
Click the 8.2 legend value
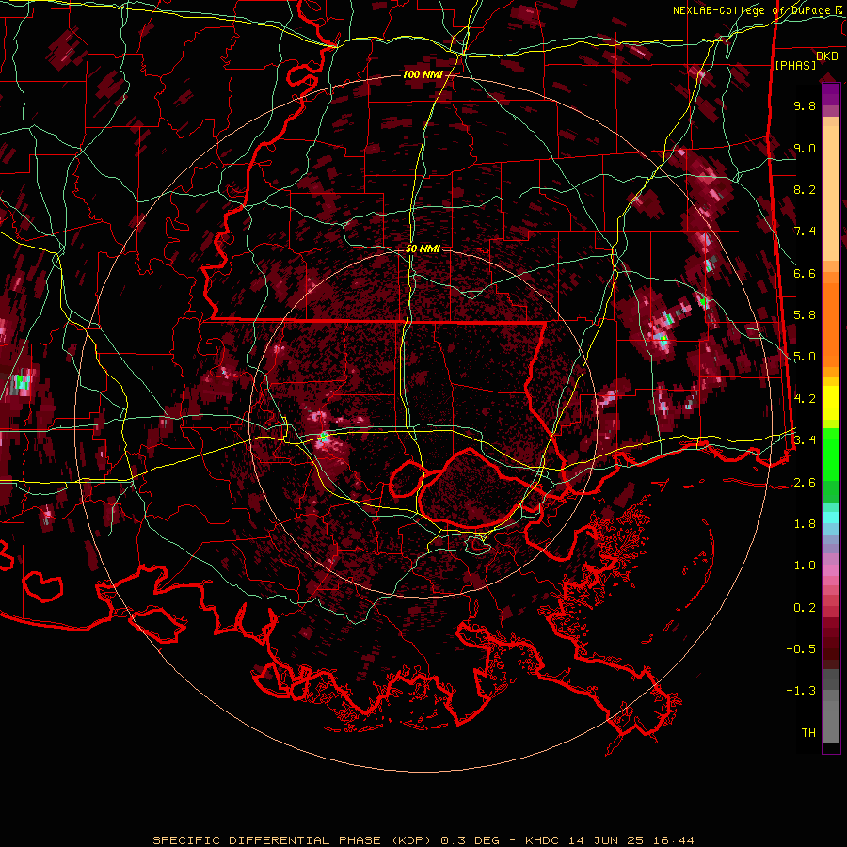coord(805,189)
